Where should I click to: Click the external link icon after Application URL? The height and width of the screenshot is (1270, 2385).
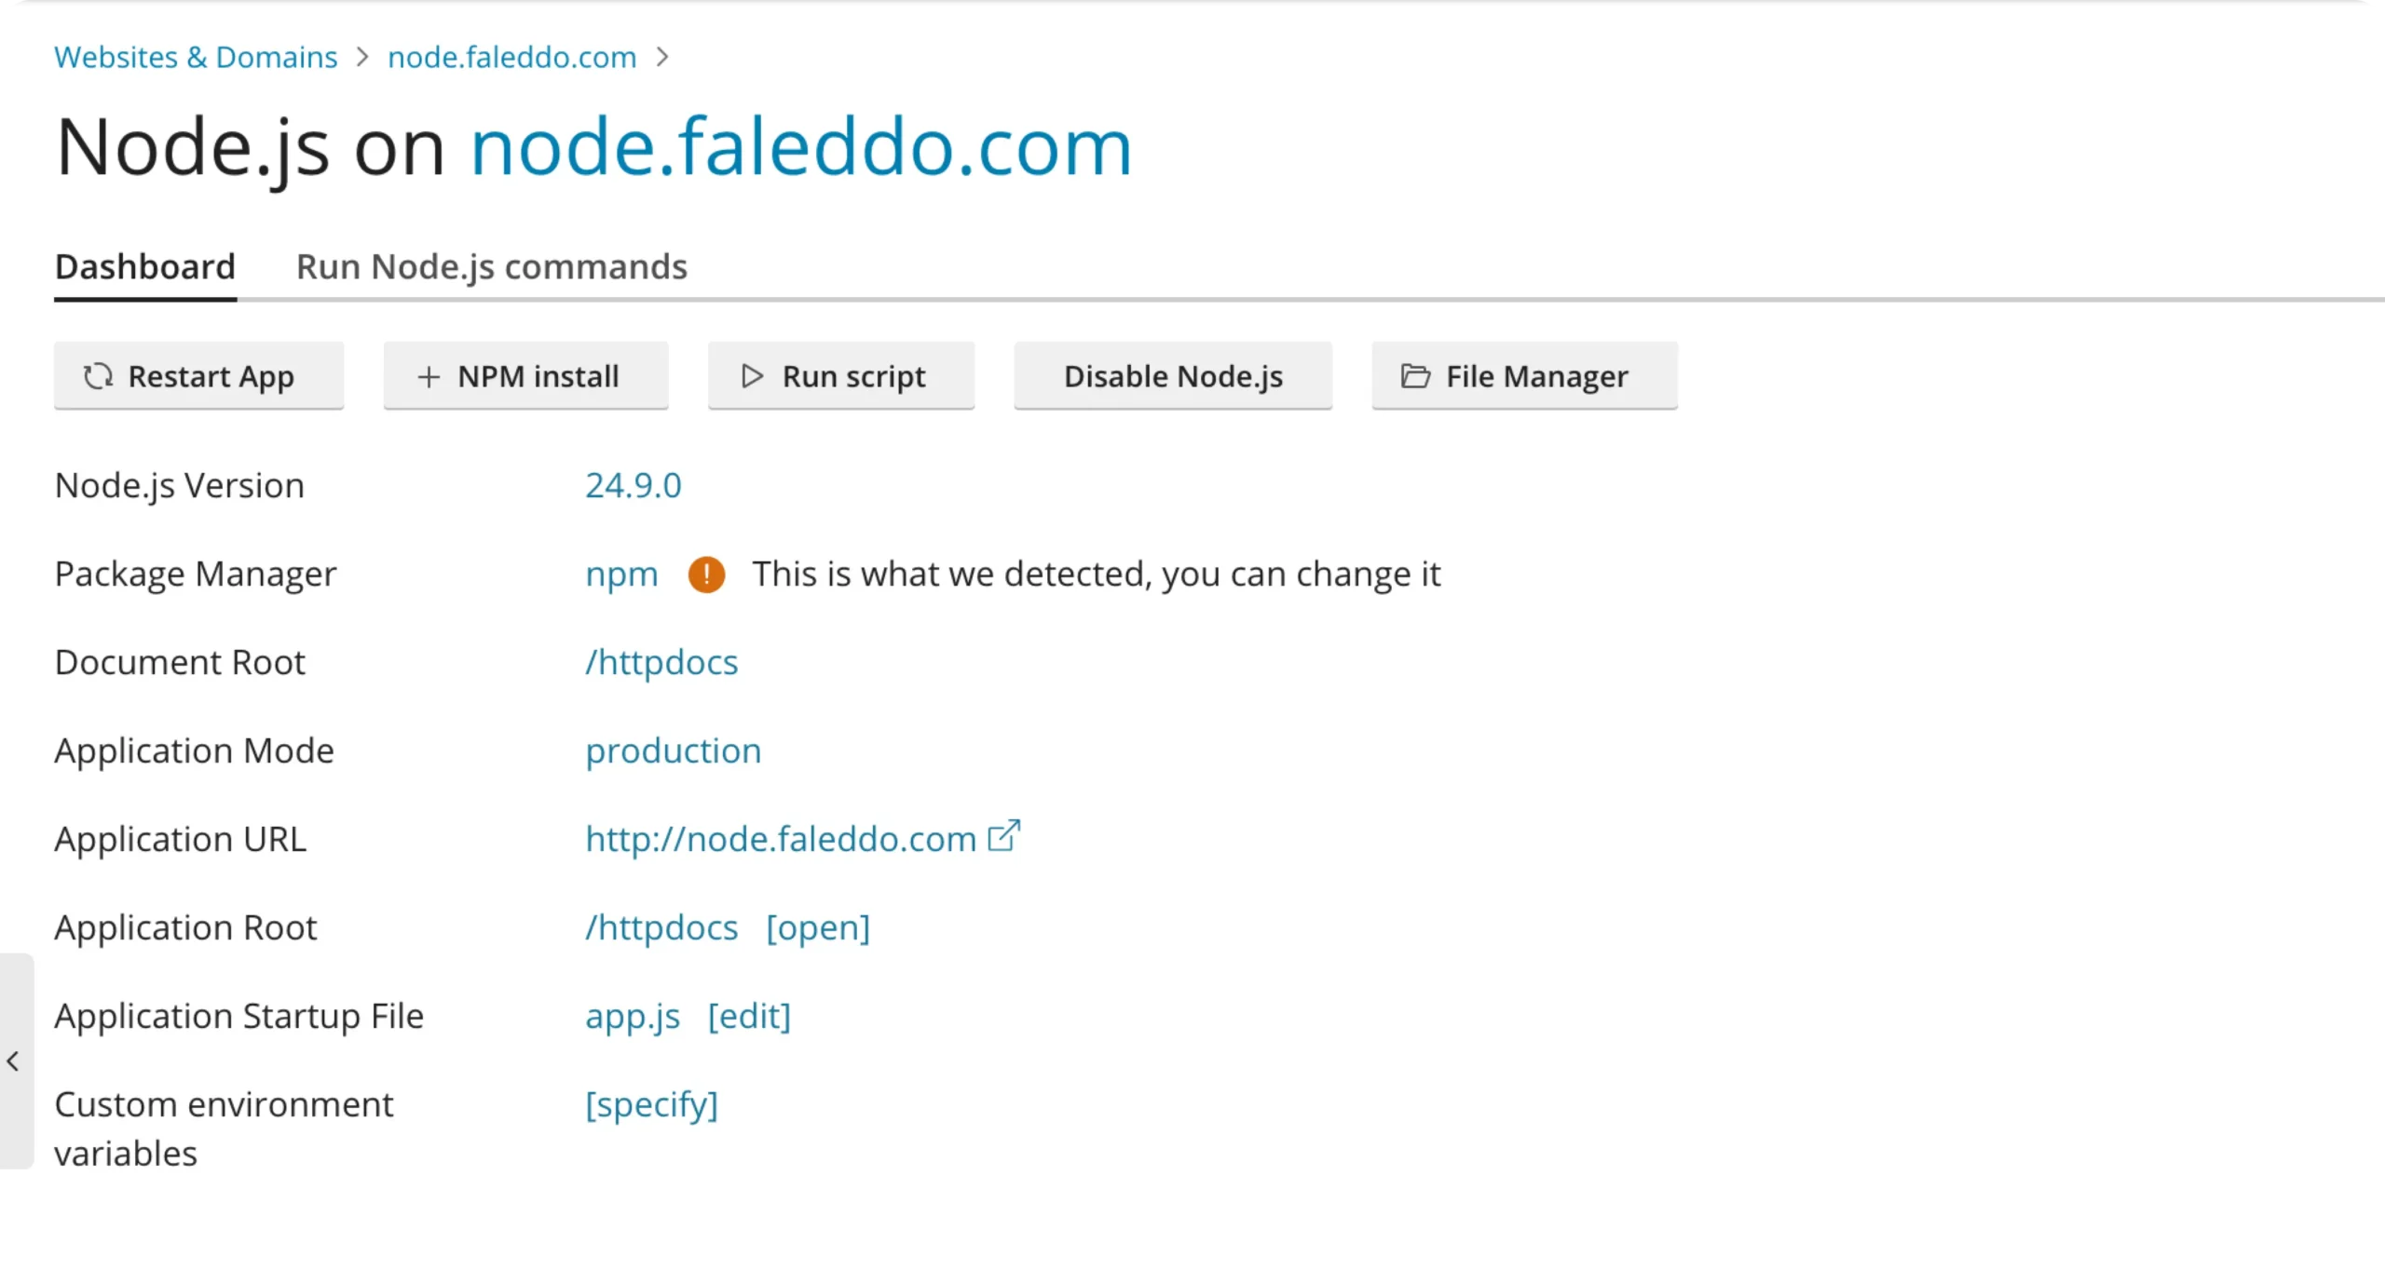click(x=1003, y=836)
